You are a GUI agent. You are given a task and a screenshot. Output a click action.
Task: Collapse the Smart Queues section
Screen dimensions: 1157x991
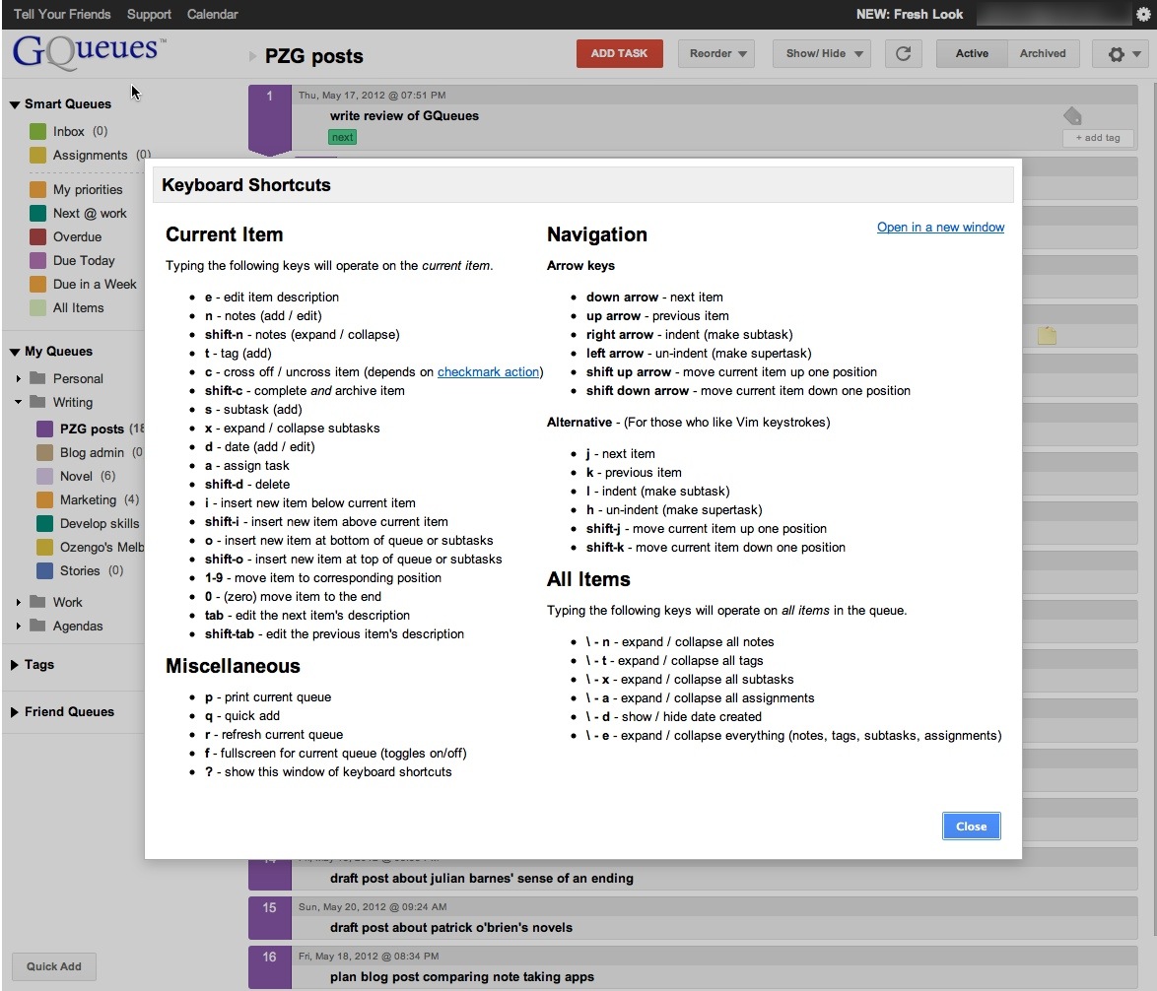coord(15,104)
